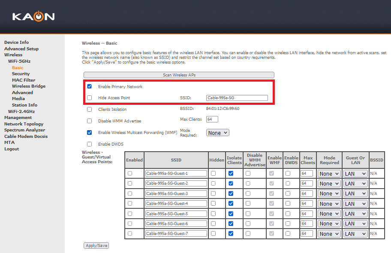Open Mode Required dropdown for Guest-7 row
Viewport: 391px width, 253px height.
click(x=329, y=234)
